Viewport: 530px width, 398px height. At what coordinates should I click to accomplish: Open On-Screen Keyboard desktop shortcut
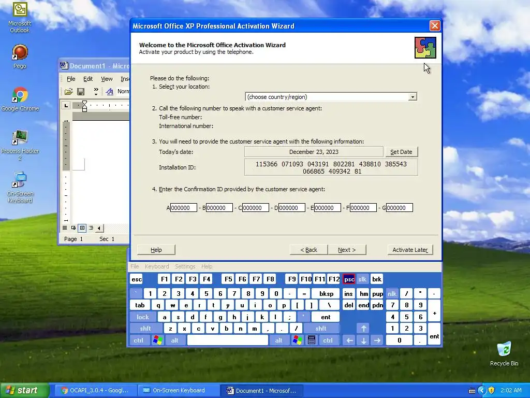click(20, 188)
